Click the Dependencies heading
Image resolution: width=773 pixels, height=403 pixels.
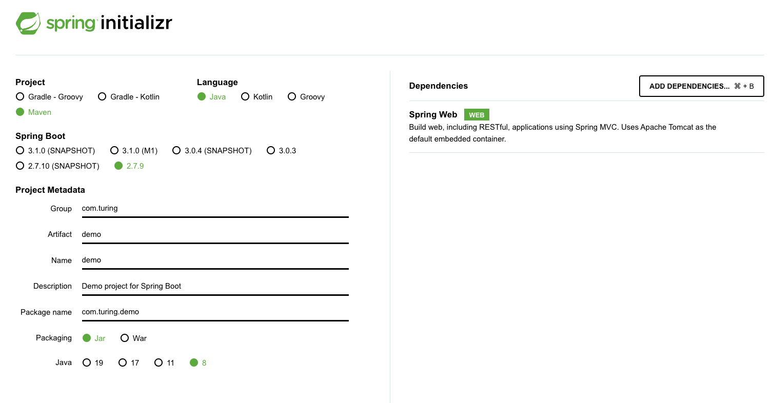(439, 86)
